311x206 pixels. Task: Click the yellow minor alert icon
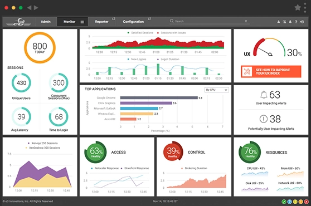pos(295,202)
